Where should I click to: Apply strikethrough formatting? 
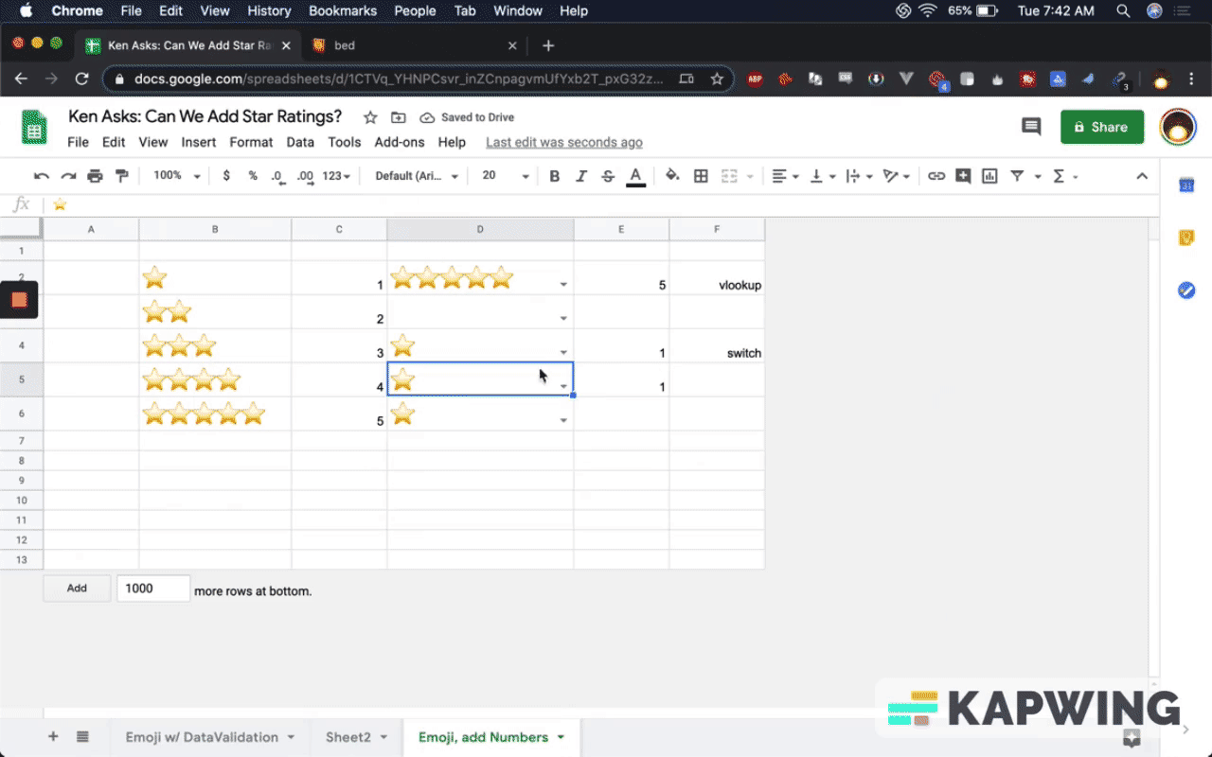(608, 176)
